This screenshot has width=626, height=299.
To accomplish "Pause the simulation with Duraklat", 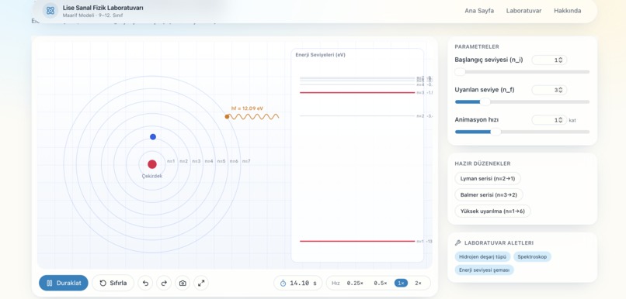I will [x=64, y=283].
